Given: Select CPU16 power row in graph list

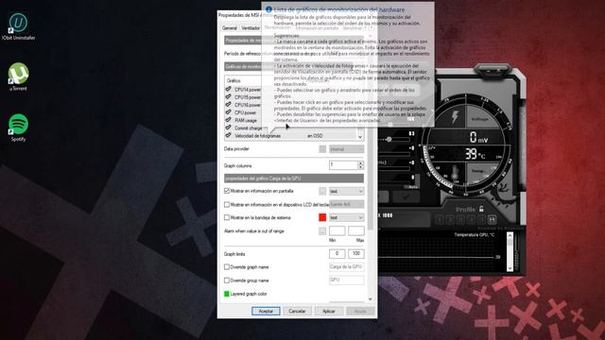Looking at the screenshot, I should tap(248, 105).
